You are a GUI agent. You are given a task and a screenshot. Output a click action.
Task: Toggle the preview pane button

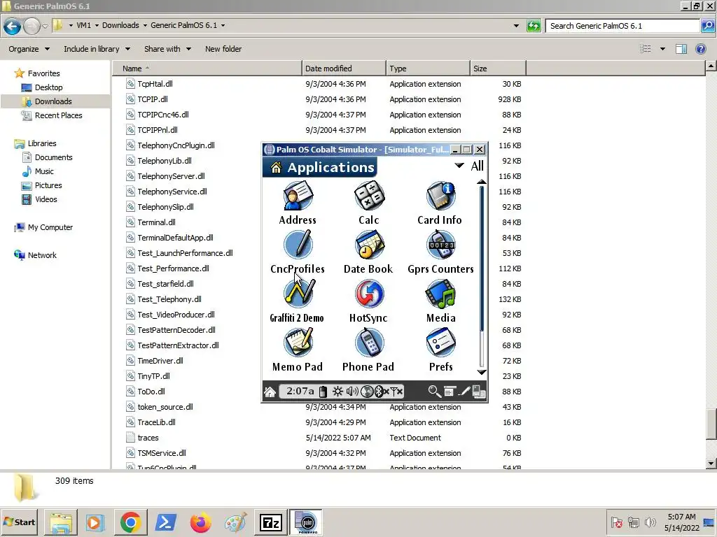[x=681, y=49]
